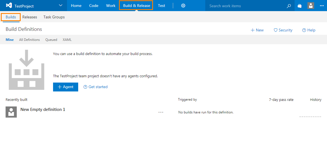
Task: Click the Build Definitions page title
Action: 24,29
